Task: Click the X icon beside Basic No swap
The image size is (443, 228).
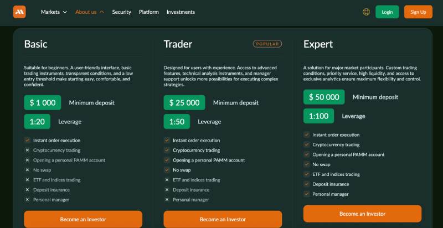Action: [27, 170]
